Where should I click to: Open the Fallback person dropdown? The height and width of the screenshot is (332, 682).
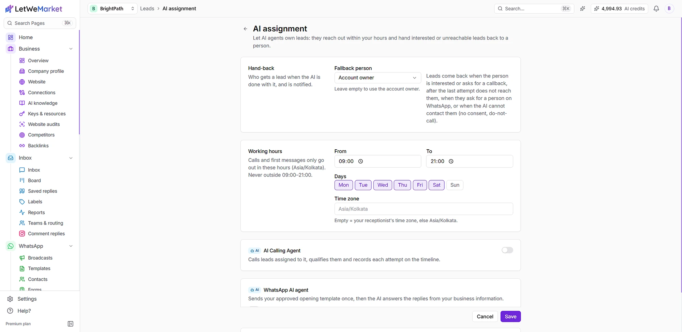tap(377, 78)
